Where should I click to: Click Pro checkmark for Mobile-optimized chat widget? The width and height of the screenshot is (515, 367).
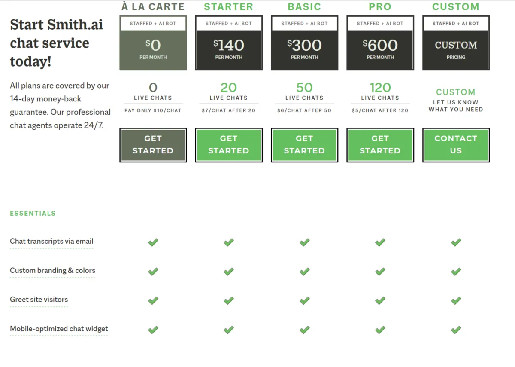click(x=380, y=330)
